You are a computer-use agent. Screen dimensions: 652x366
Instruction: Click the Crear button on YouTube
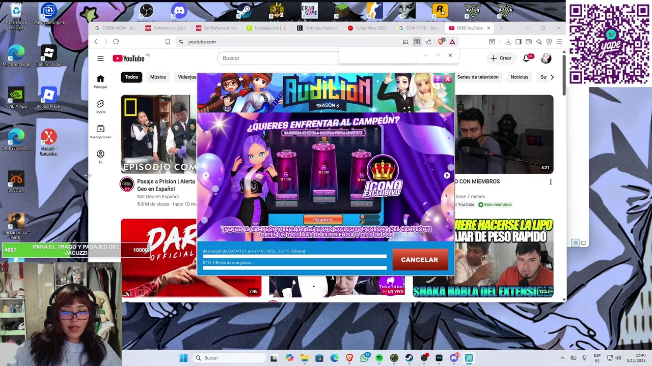coord(501,58)
